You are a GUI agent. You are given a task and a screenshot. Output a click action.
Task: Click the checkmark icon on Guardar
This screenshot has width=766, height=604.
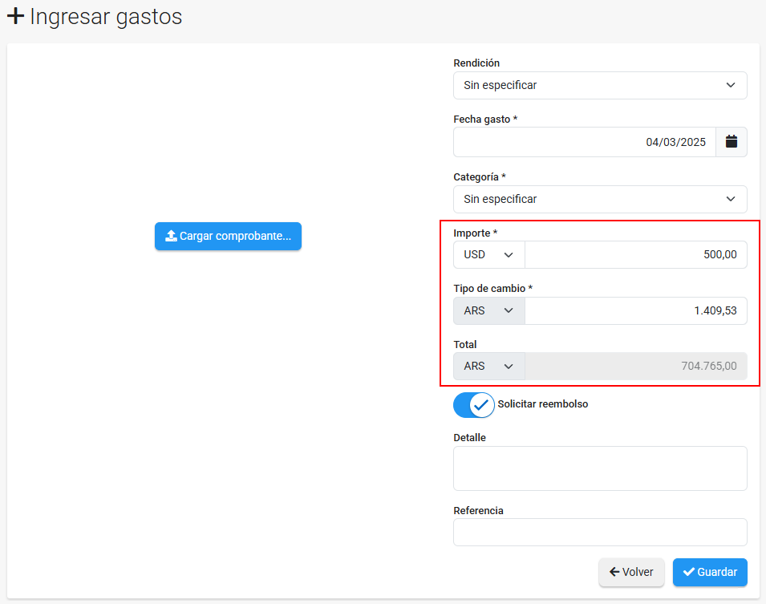pyautogui.click(x=688, y=572)
